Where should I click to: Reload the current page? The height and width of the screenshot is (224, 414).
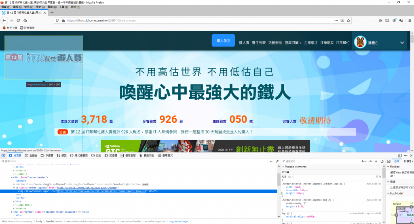coord(18,20)
